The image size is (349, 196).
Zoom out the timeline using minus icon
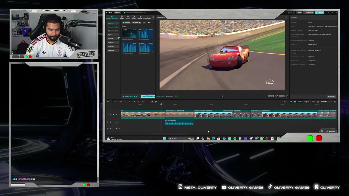318,102
